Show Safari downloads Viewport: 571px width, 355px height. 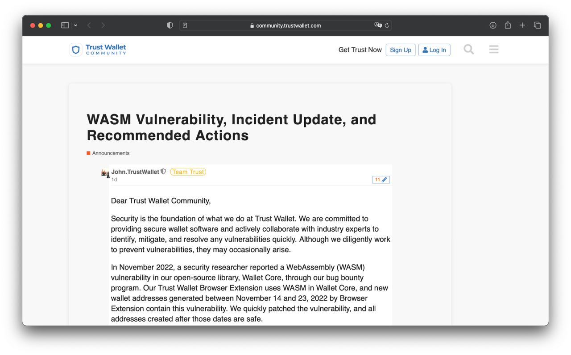493,25
